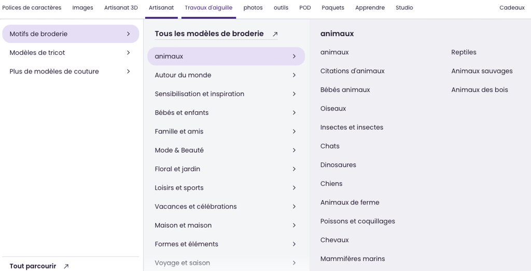
Task: Click the arrow icon next to Tout parcourir
Action: pyautogui.click(x=66, y=266)
